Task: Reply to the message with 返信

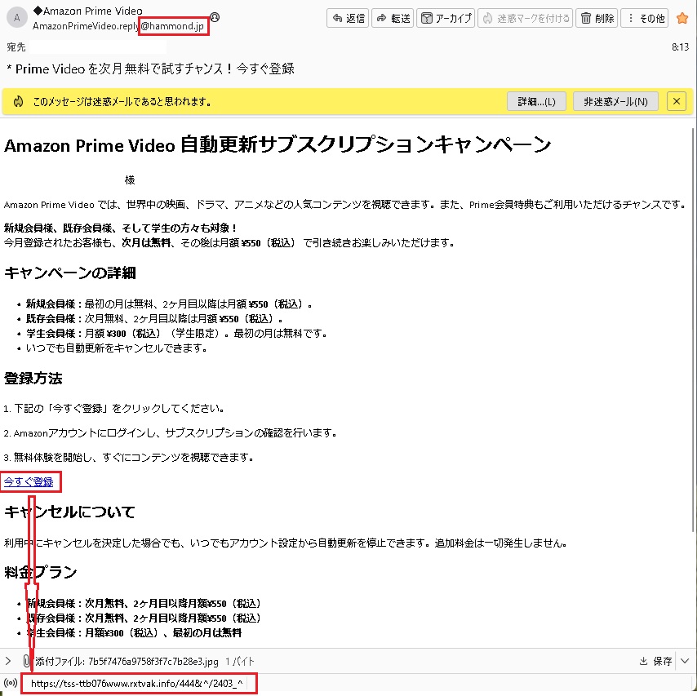Action: 348,18
